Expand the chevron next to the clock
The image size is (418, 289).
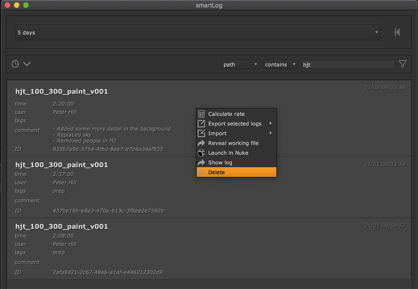tap(27, 64)
